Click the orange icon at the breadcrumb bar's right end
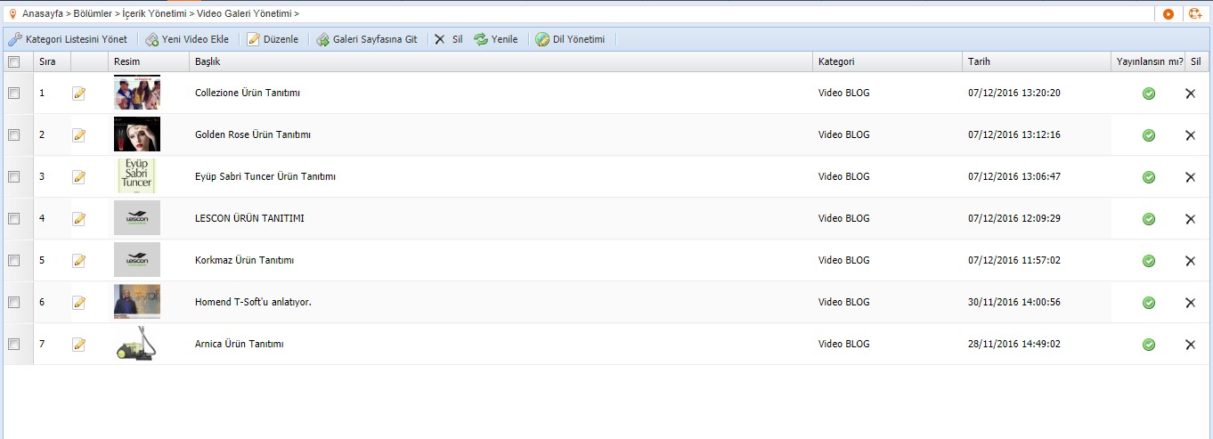1213x439 pixels. (1195, 13)
